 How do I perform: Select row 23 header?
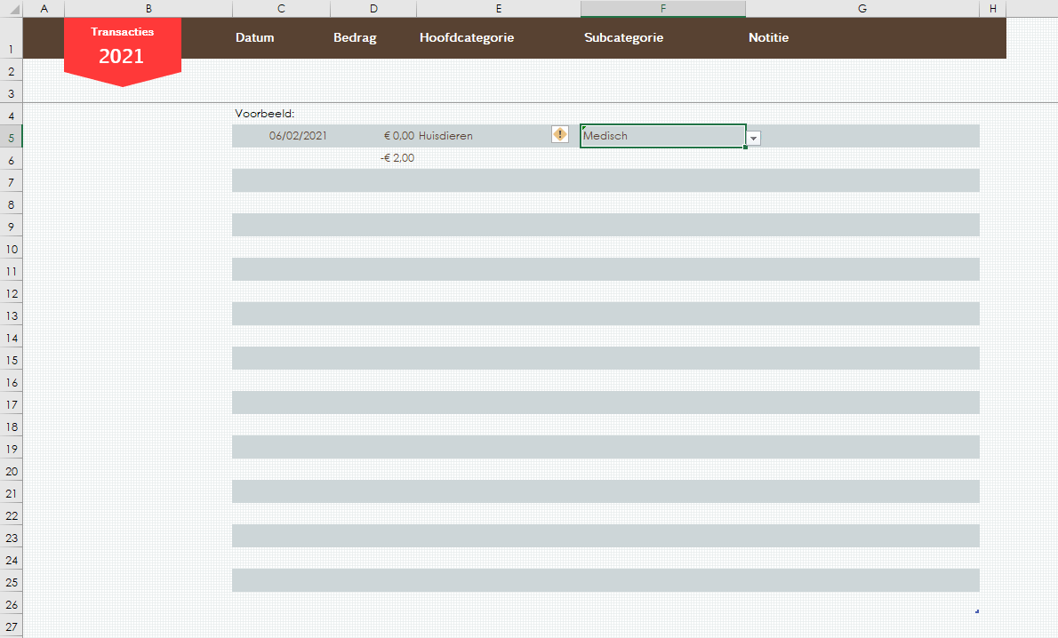(12, 538)
